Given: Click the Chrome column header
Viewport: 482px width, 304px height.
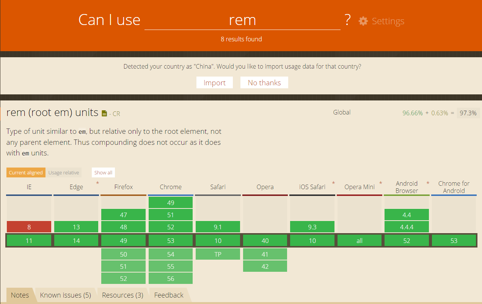Looking at the screenshot, I should click(x=171, y=187).
